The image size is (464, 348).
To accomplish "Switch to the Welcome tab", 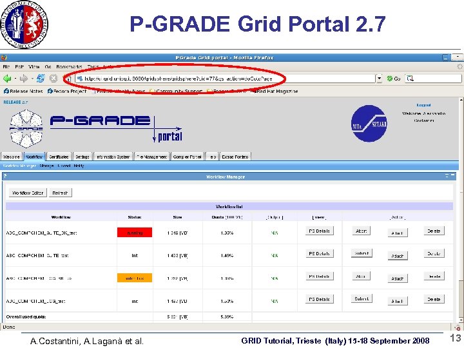I will tap(12, 157).
